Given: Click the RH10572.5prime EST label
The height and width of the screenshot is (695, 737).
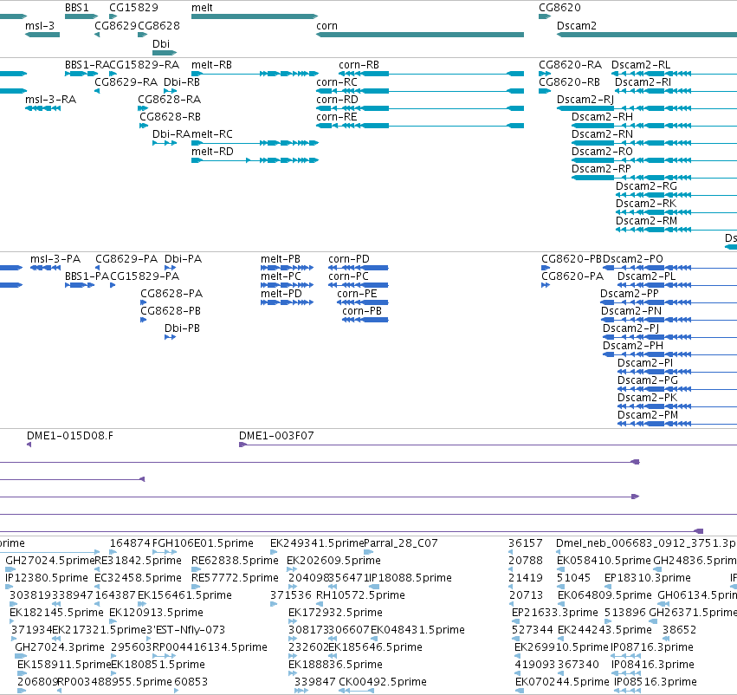Looking at the screenshot, I should tap(360, 595).
